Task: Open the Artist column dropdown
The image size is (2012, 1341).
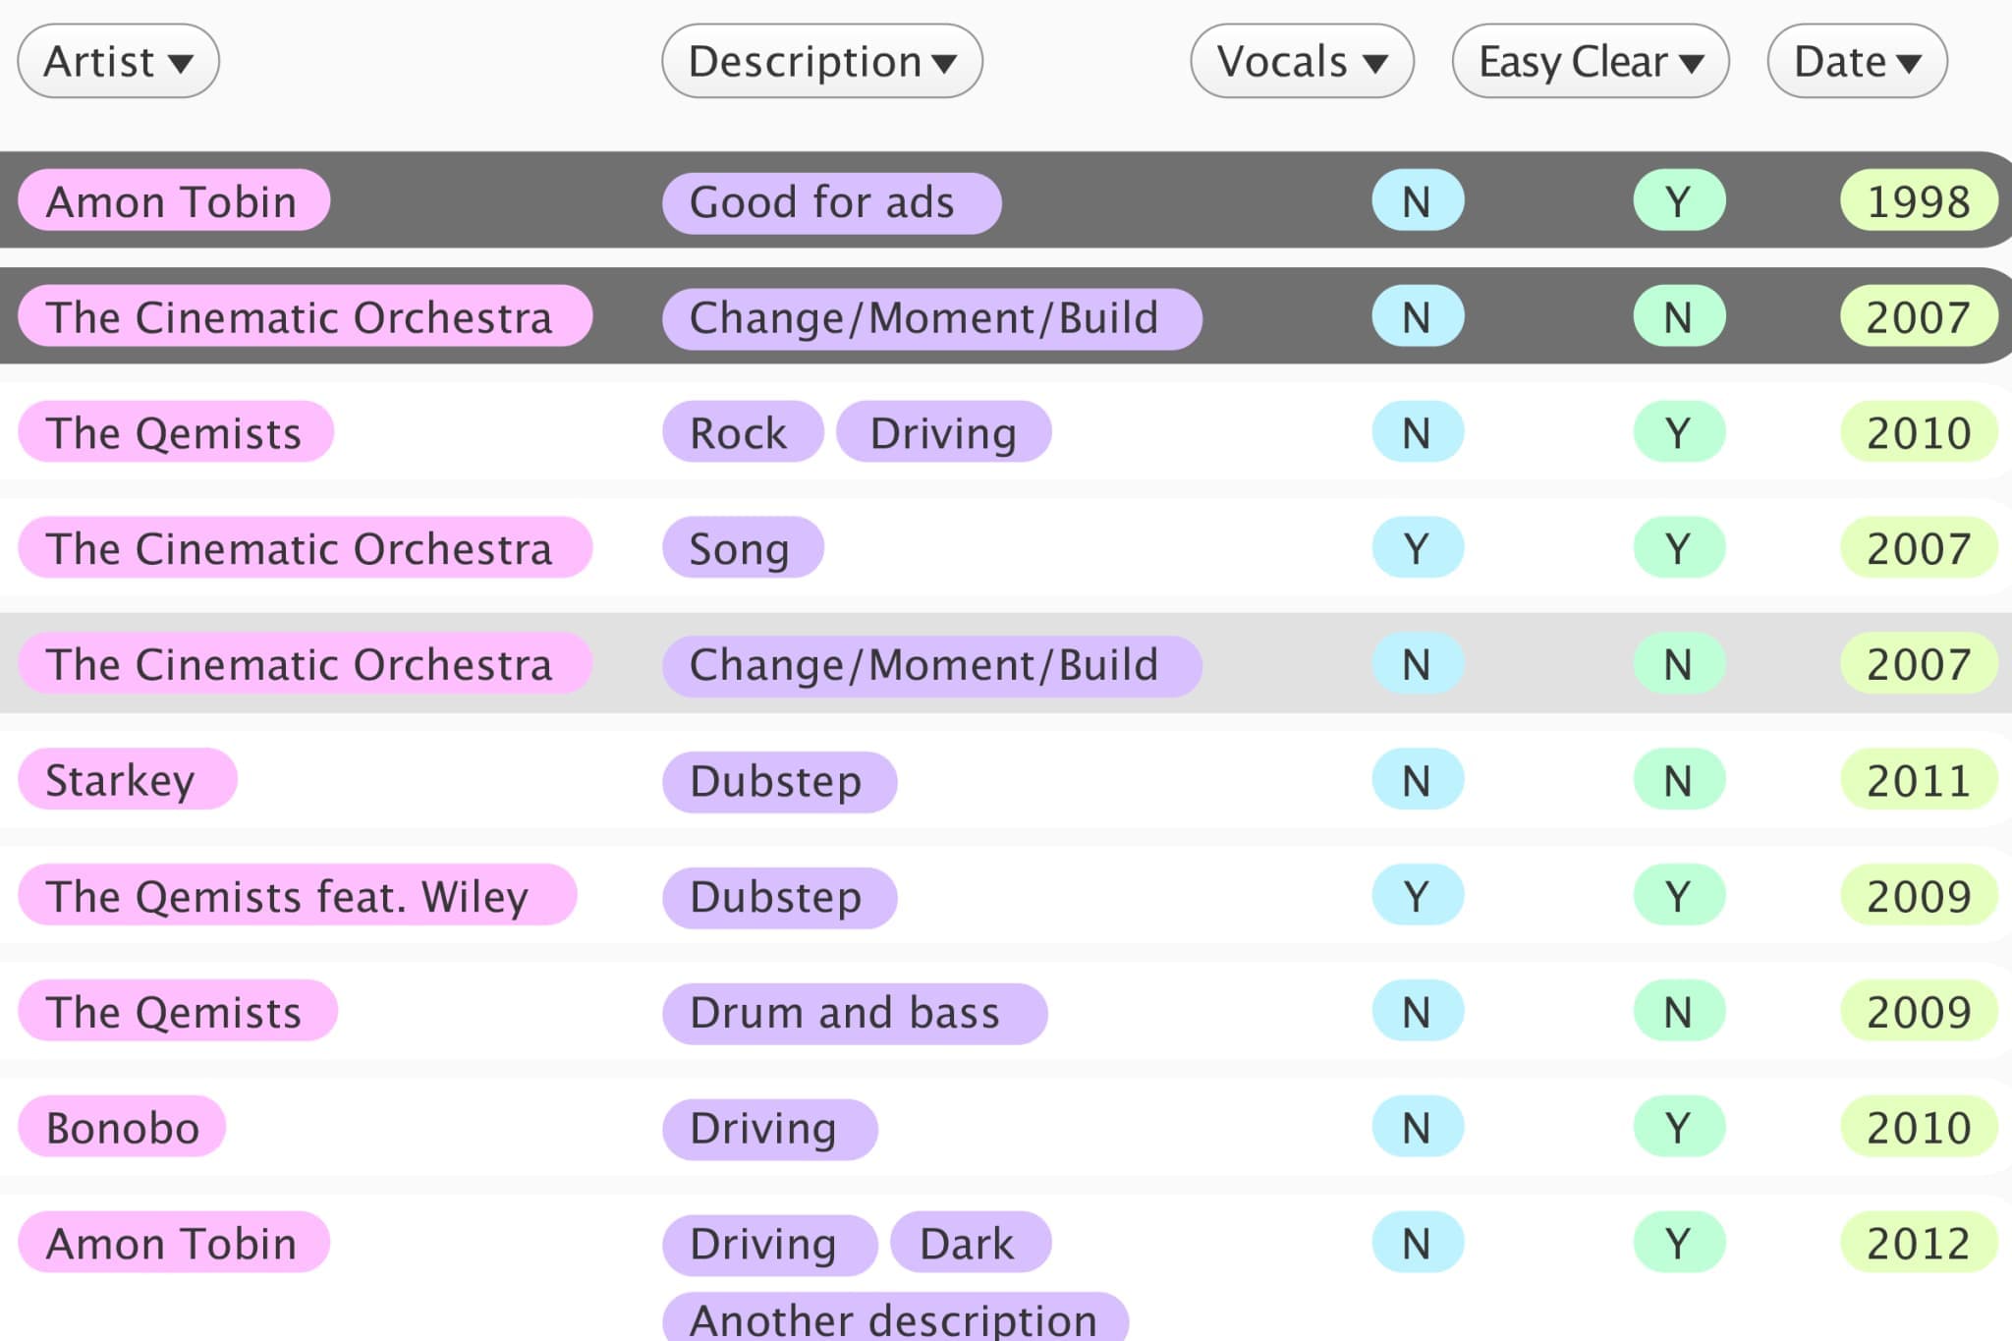Action: [118, 61]
